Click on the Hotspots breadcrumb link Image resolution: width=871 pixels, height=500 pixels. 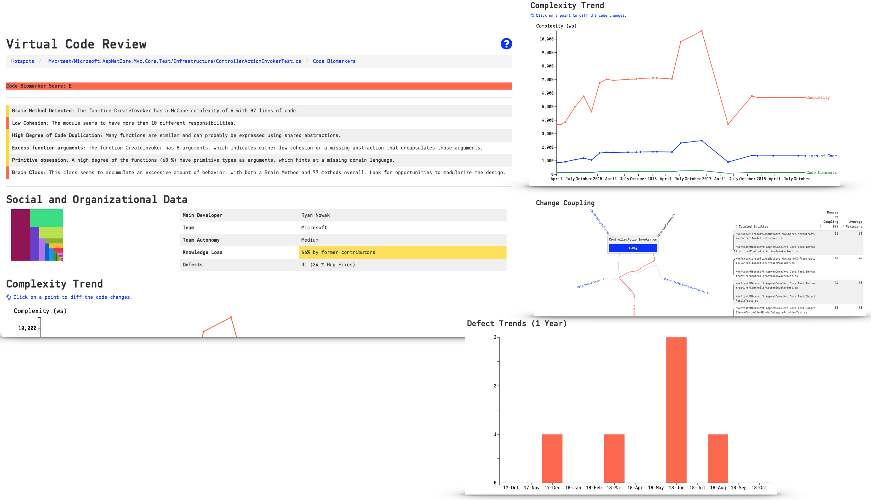click(x=22, y=62)
